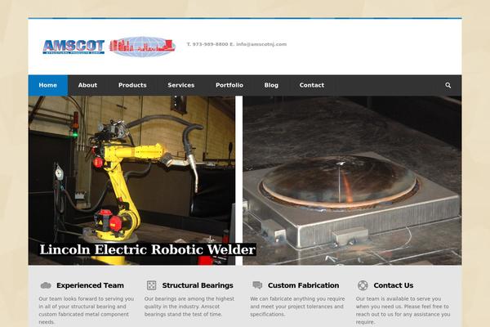Click the lifebuoy icon beside Contact Us
Viewport: 490px width, 327px height.
pos(363,285)
